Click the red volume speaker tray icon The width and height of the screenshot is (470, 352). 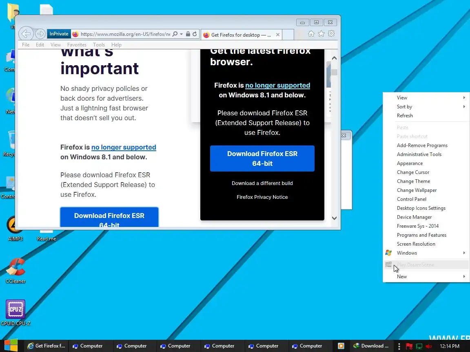click(x=429, y=346)
